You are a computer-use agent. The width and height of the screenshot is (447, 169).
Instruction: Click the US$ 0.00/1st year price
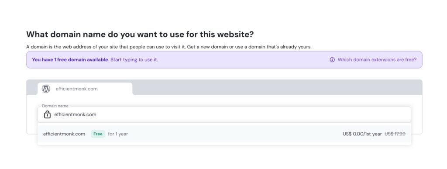362,134
